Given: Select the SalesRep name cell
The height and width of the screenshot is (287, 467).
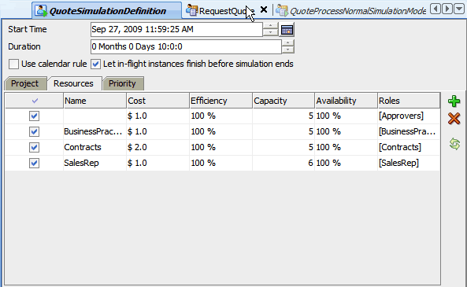Looking at the screenshot, I should 95,163.
